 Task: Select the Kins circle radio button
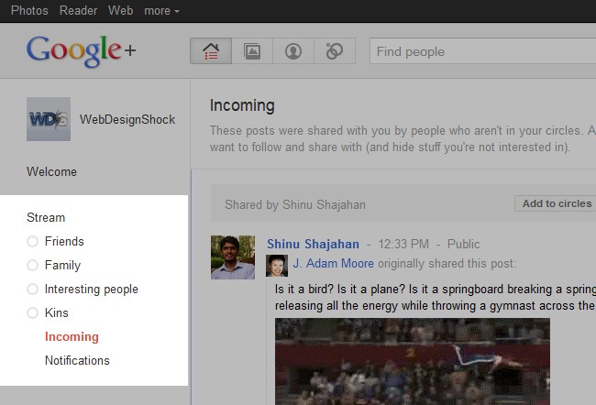point(33,312)
